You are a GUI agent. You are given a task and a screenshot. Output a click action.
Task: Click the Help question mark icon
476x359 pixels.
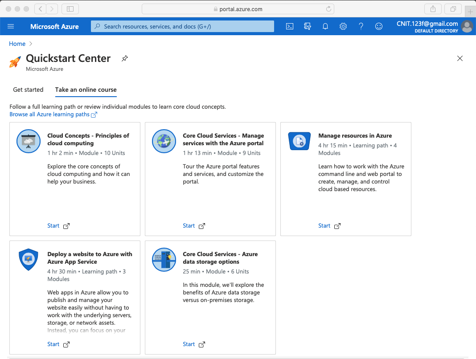(361, 26)
